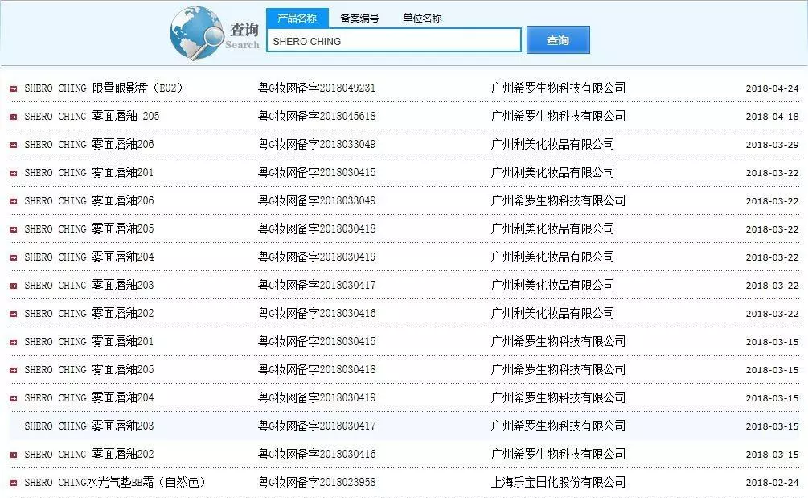Open 雾面唇釉206 product name dated 2018-03-29
This screenshot has height=498, width=808.
click(89, 144)
